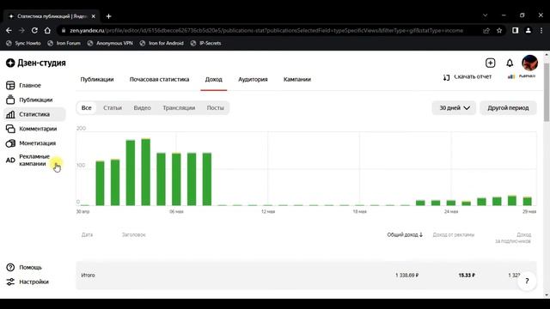The width and height of the screenshot is (550, 309).
Task: Go back in browser history
Action: pos(9,31)
